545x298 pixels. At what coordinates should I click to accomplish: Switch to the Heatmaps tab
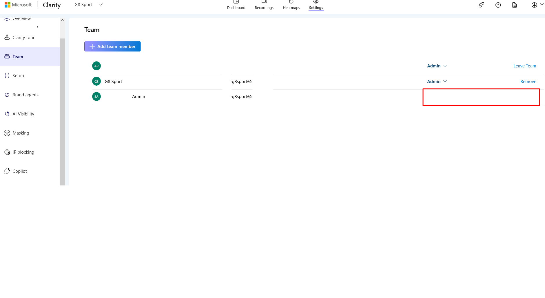click(x=291, y=5)
